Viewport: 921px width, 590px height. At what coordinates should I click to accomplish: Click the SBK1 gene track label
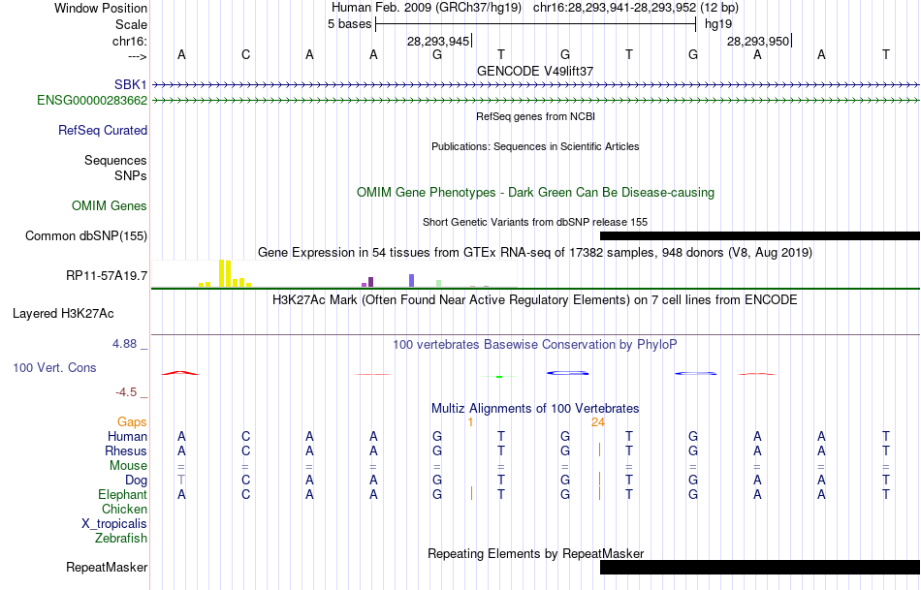pyautogui.click(x=131, y=85)
